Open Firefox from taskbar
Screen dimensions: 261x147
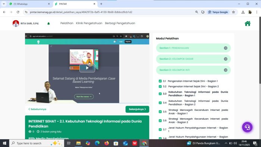tap(107, 143)
